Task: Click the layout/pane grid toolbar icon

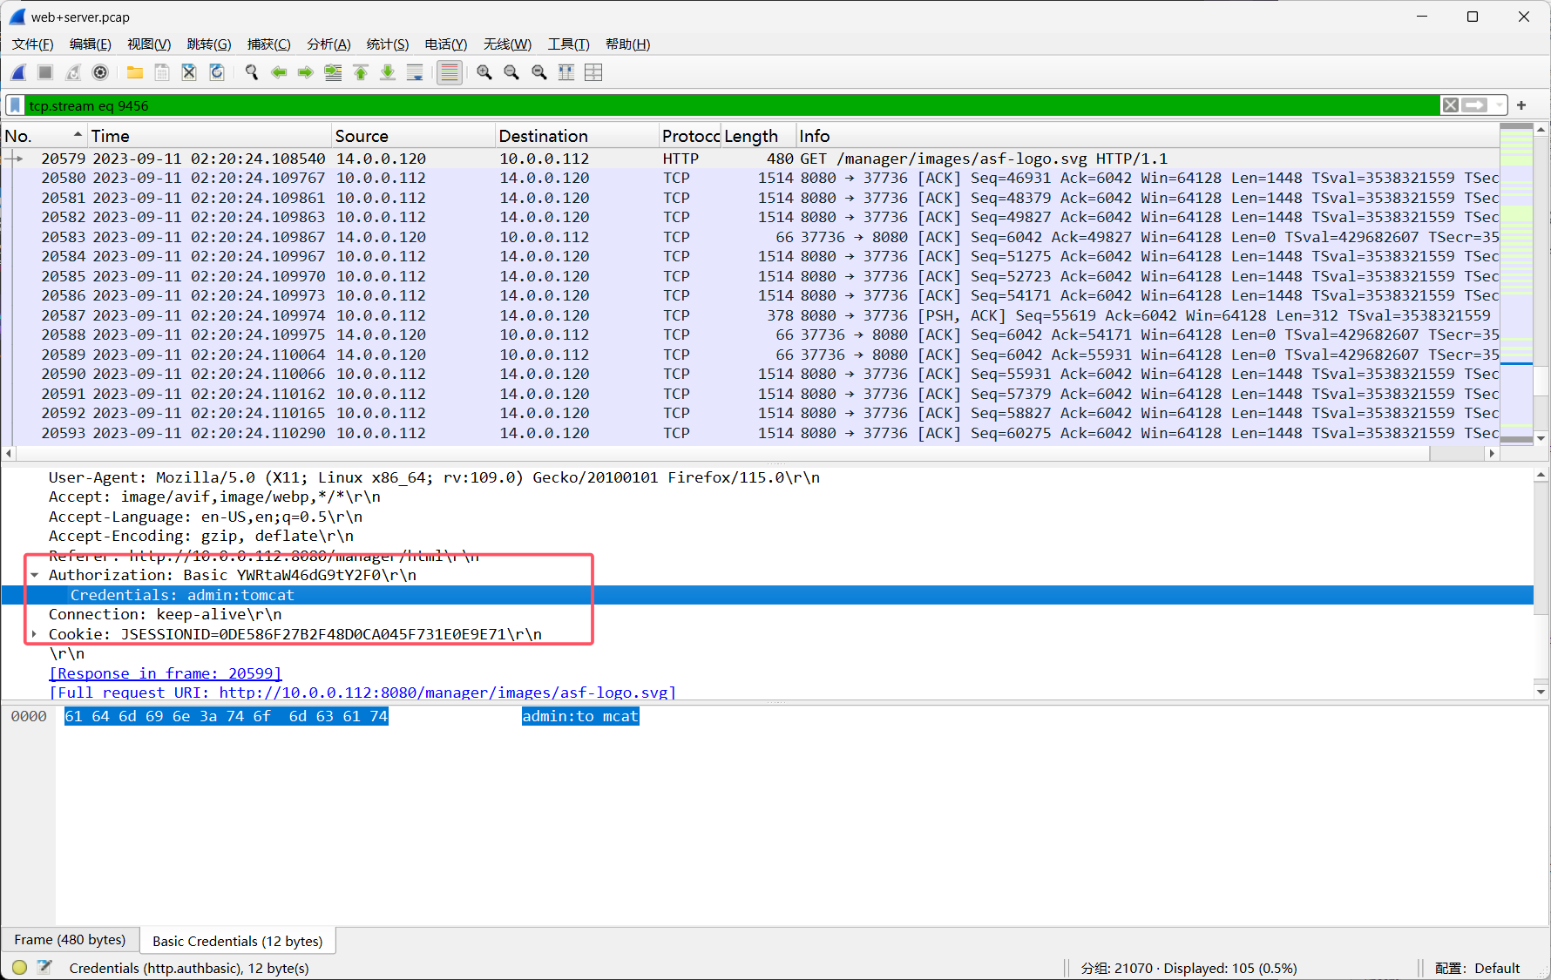Action: pyautogui.click(x=593, y=72)
